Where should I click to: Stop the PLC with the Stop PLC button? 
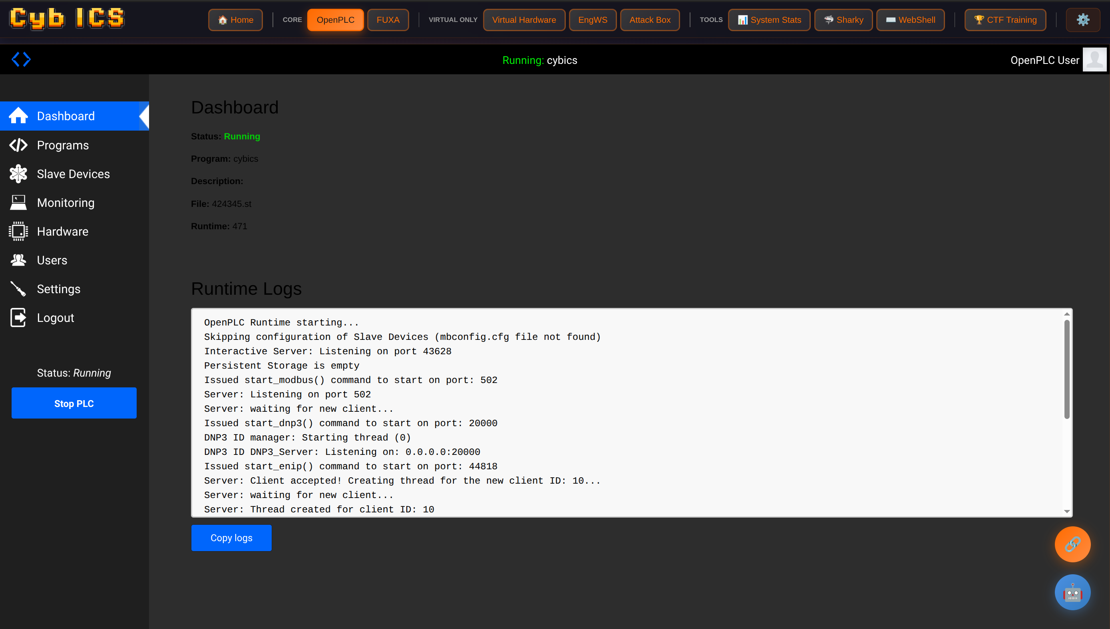point(74,403)
